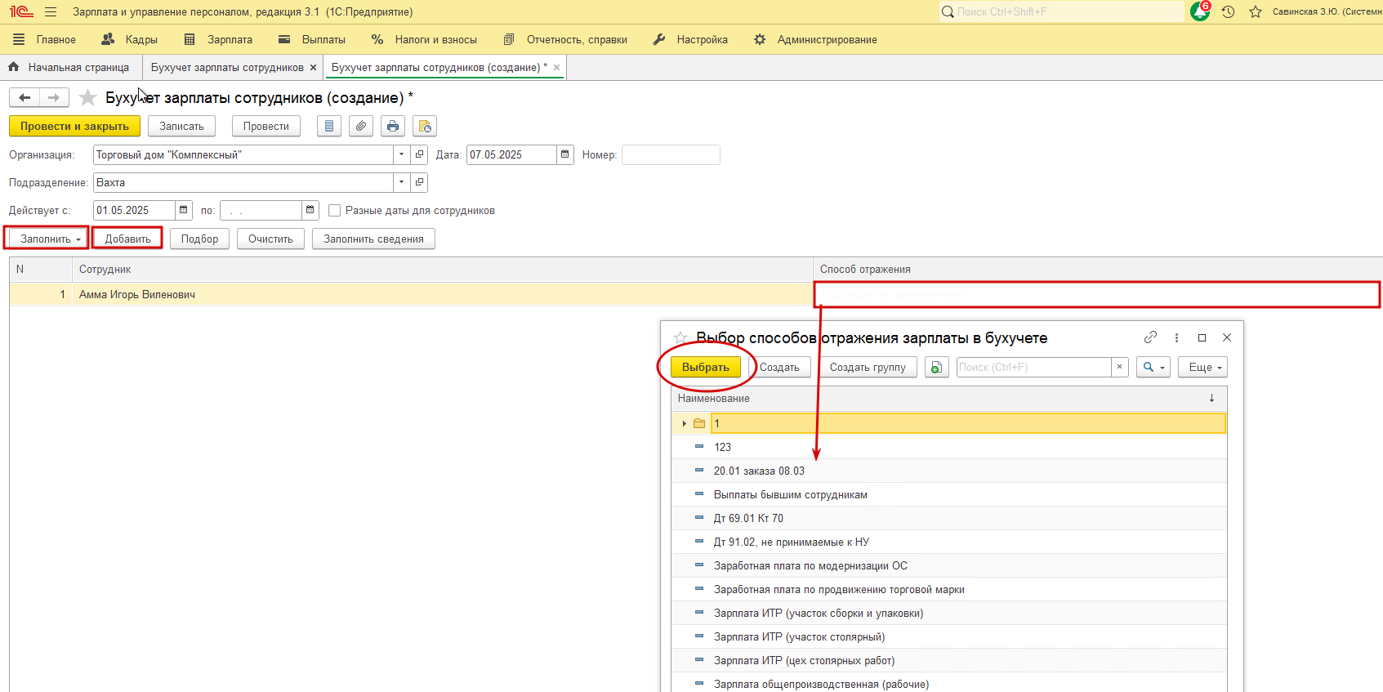Screen dimensions: 1383x692
Task: Open the Заполнить dropdown button
Action: [x=47, y=239]
